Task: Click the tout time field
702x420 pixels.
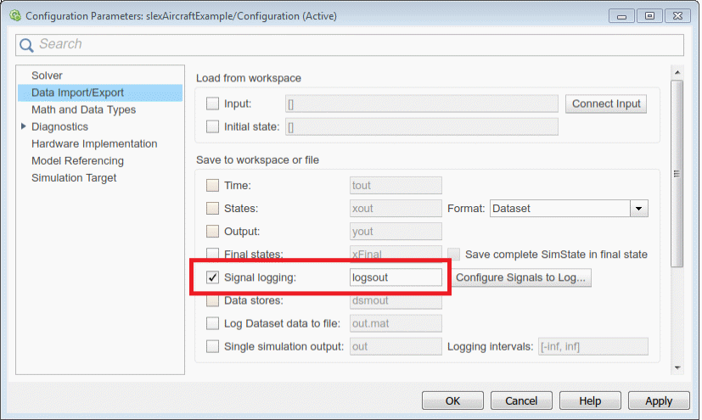Action: (x=396, y=185)
